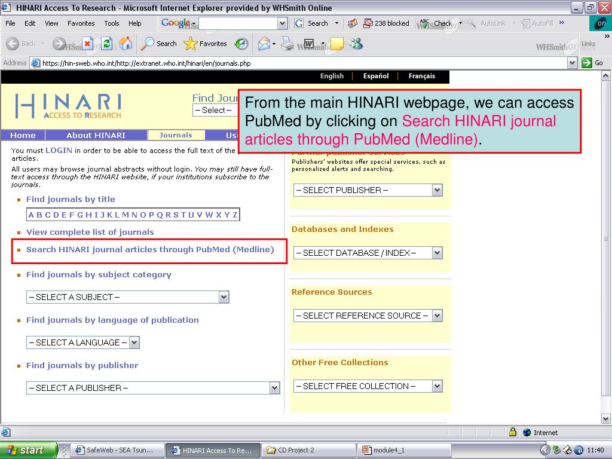Switch page language to Français
Screen dimensions: 612x459
[421, 76]
